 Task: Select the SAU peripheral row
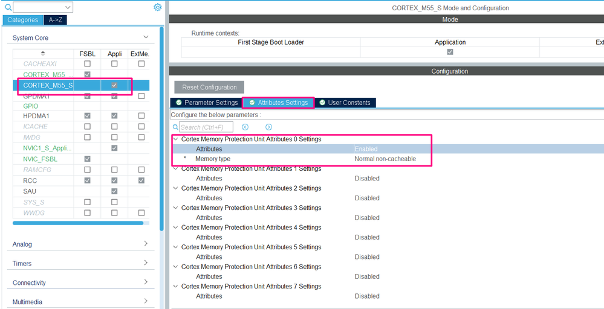(x=30, y=191)
